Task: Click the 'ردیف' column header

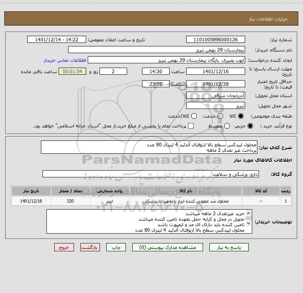Action: tap(286, 191)
